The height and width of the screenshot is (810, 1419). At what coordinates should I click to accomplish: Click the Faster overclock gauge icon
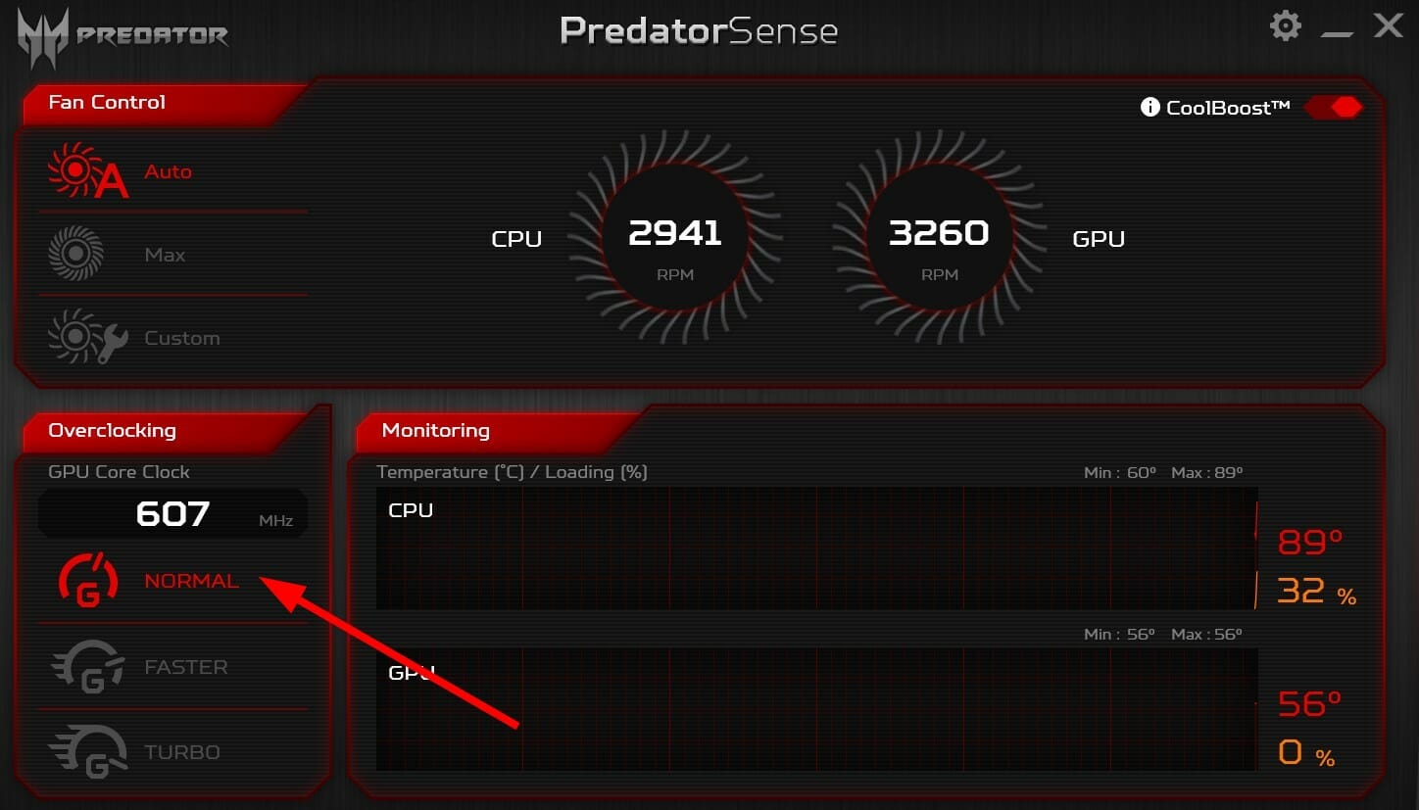pos(88,666)
